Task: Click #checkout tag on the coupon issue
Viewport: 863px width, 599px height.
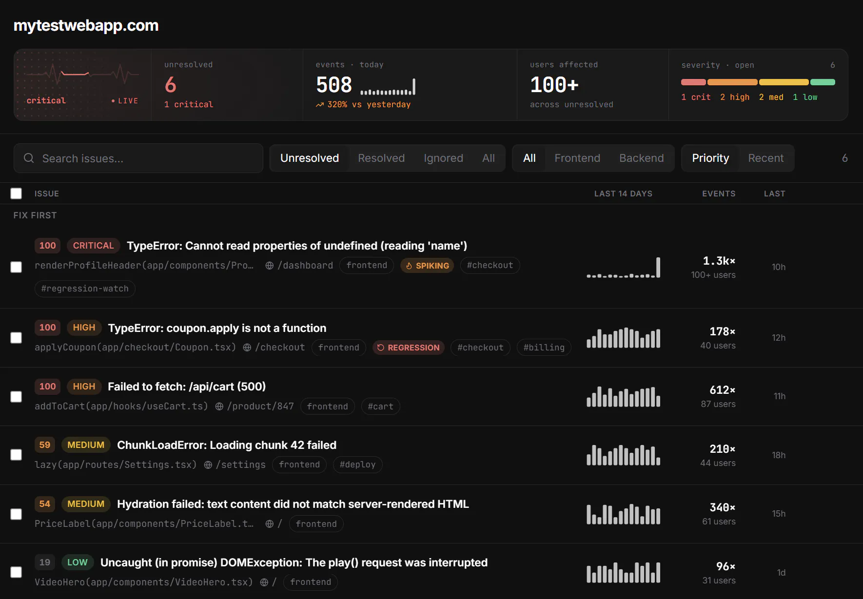Action: (480, 348)
